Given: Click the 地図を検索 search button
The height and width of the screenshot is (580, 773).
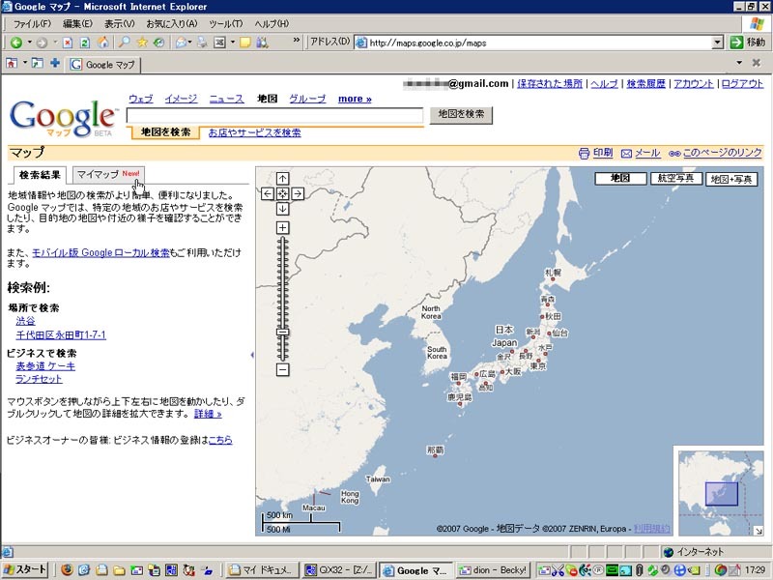Looking at the screenshot, I should 461,114.
